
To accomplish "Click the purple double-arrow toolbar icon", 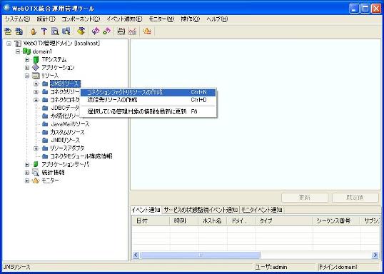I will tap(96, 31).
